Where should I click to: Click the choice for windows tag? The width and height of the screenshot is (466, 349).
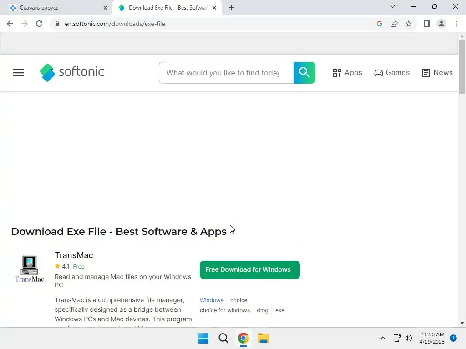(225, 310)
